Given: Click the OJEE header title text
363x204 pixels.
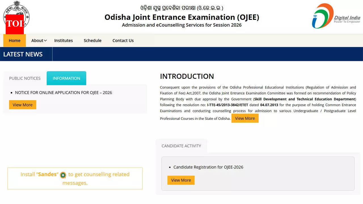Looking at the screenshot, I should pyautogui.click(x=181, y=17).
